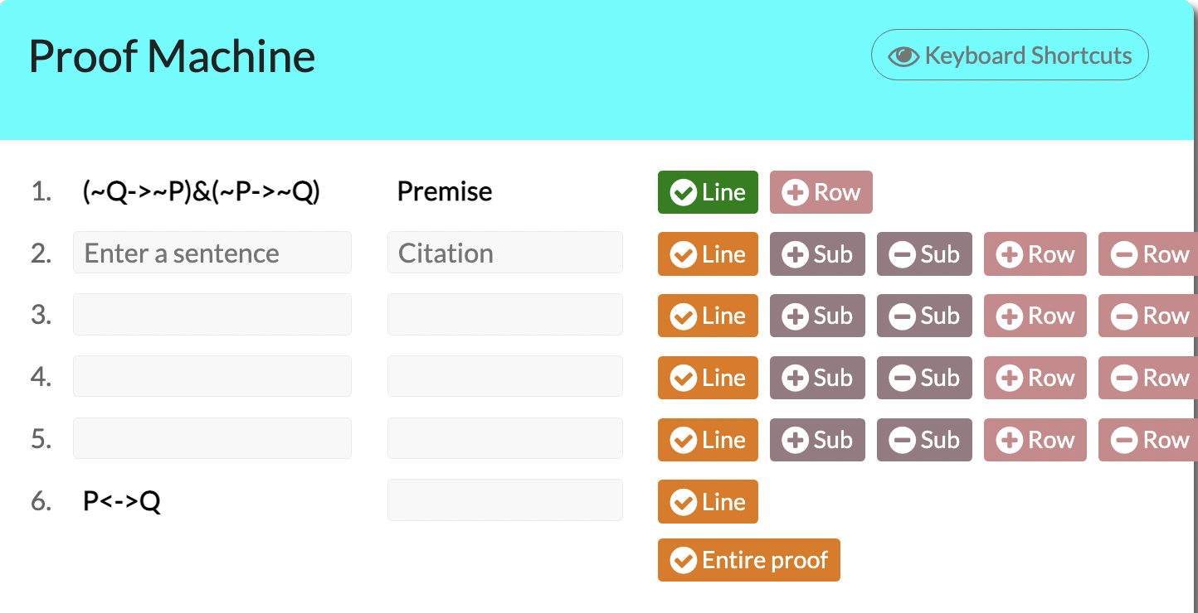Check line 1 with the green Line button
This screenshot has height=613, width=1198.
click(708, 191)
